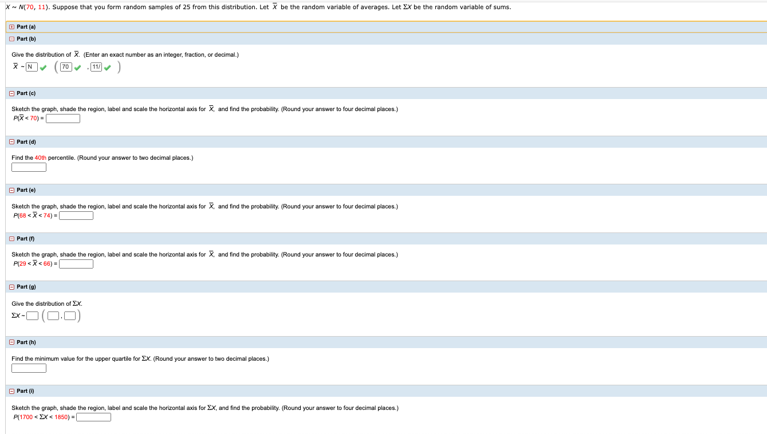This screenshot has width=767, height=434.
Task: Click the 40th percentile answer box
Action: pos(29,167)
